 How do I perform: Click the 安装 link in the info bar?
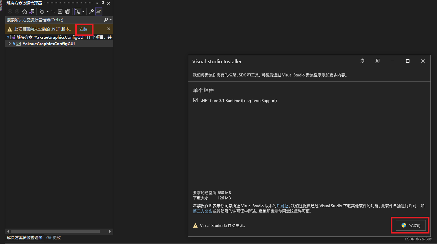[83, 29]
